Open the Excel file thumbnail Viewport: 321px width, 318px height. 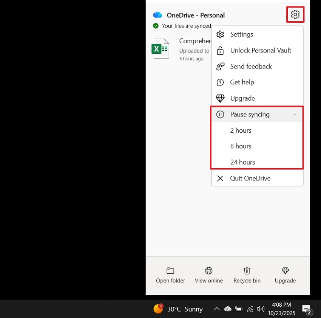point(160,48)
